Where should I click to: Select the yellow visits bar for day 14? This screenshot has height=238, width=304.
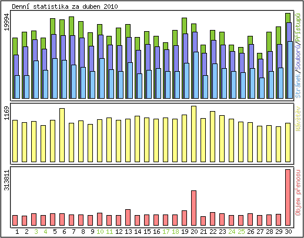[x=137, y=139]
